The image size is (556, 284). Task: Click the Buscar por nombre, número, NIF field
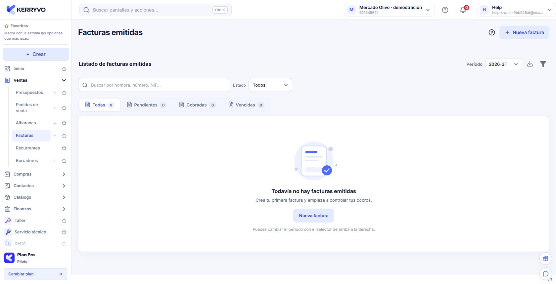pyautogui.click(x=154, y=85)
